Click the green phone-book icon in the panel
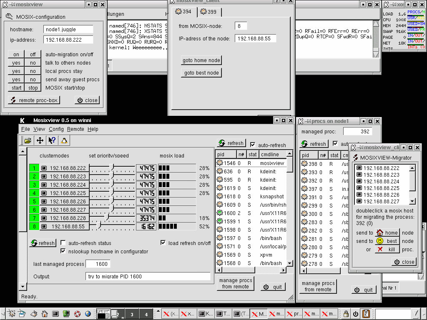 66,314
